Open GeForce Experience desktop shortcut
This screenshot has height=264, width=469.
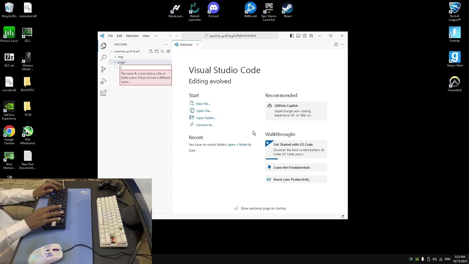[x=9, y=111]
